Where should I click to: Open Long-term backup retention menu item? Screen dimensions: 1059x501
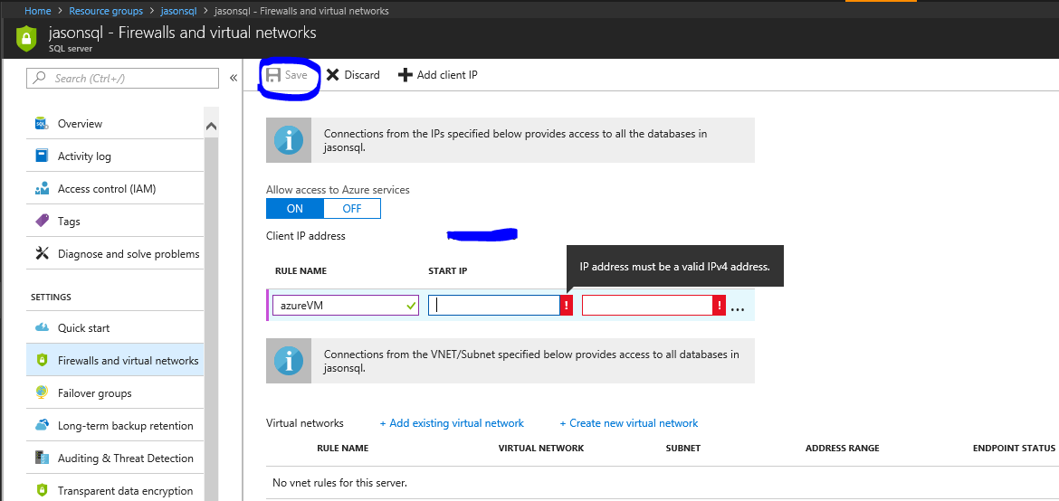pos(115,425)
